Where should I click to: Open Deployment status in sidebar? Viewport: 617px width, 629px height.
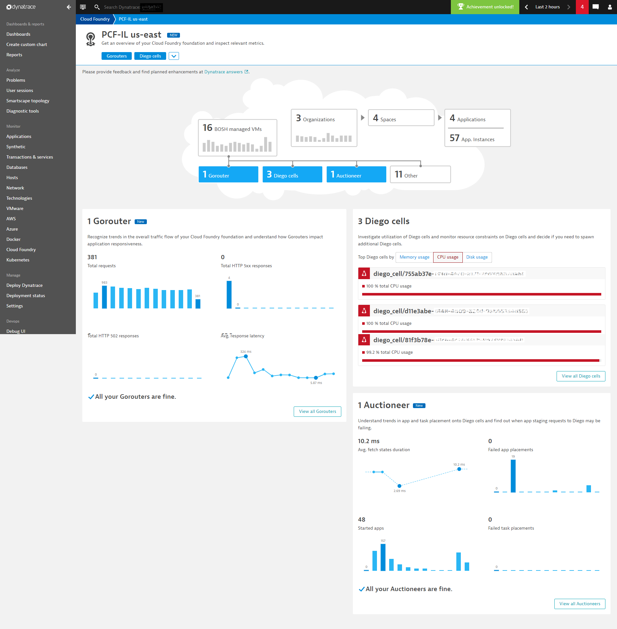pyautogui.click(x=26, y=296)
